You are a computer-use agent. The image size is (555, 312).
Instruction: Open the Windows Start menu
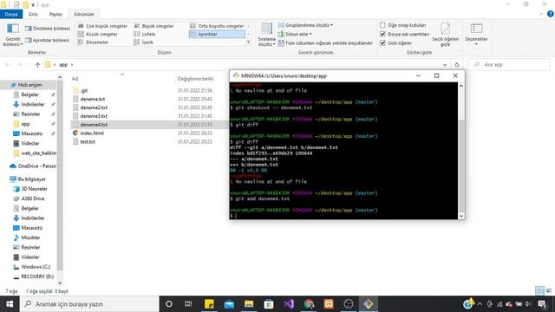pyautogui.click(x=10, y=304)
